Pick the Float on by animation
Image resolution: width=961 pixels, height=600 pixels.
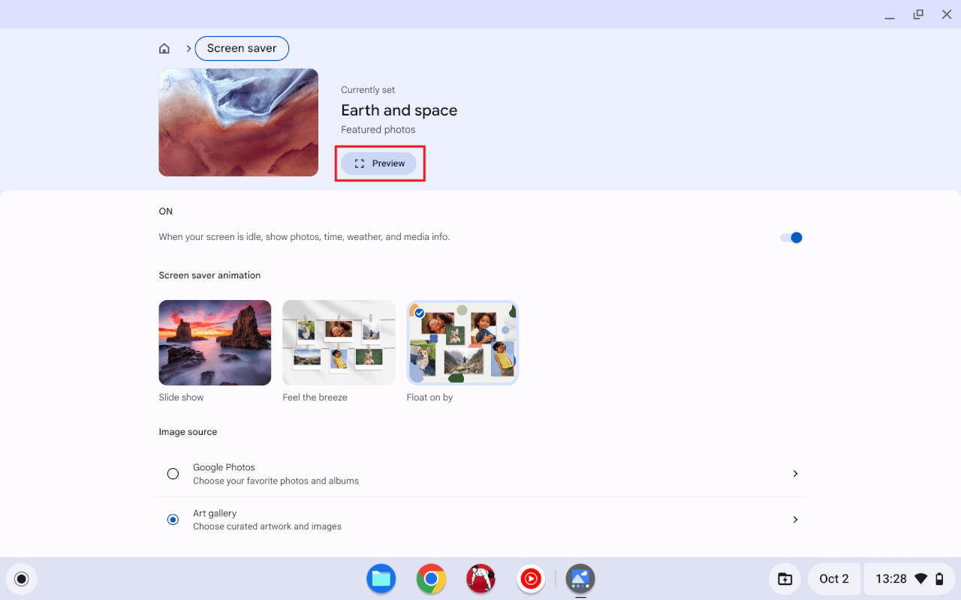pyautogui.click(x=462, y=343)
